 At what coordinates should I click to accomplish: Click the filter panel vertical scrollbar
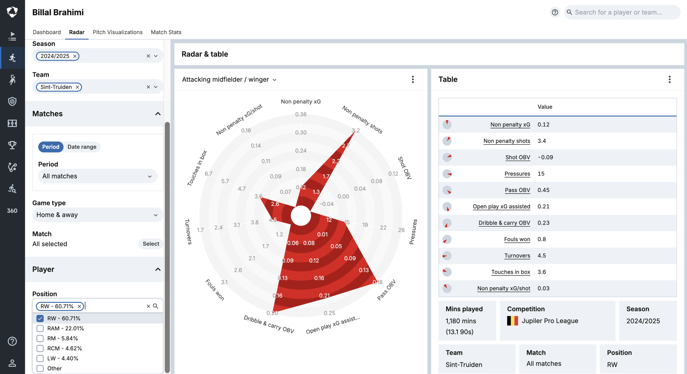(x=167, y=248)
